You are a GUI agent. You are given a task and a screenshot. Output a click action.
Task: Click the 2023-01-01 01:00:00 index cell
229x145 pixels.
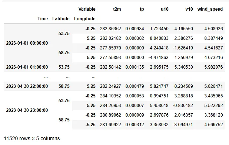[x=27, y=67]
